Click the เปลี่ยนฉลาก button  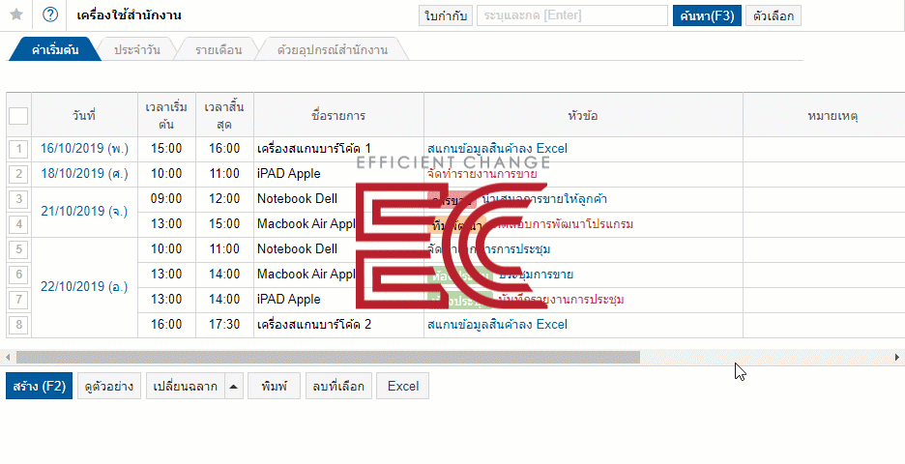(x=185, y=386)
